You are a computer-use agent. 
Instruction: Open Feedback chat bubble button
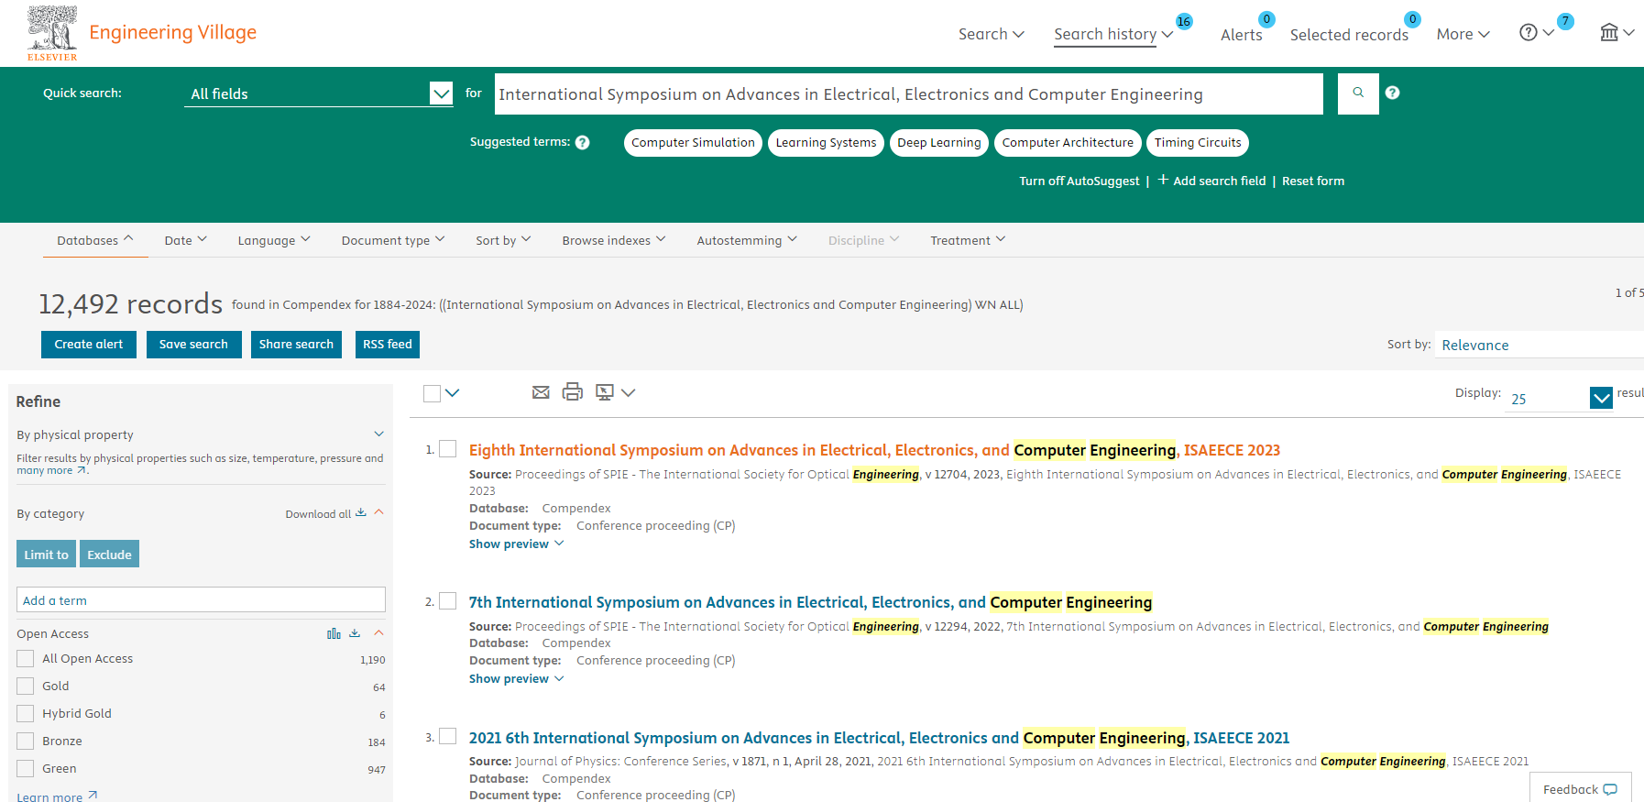(x=1581, y=789)
